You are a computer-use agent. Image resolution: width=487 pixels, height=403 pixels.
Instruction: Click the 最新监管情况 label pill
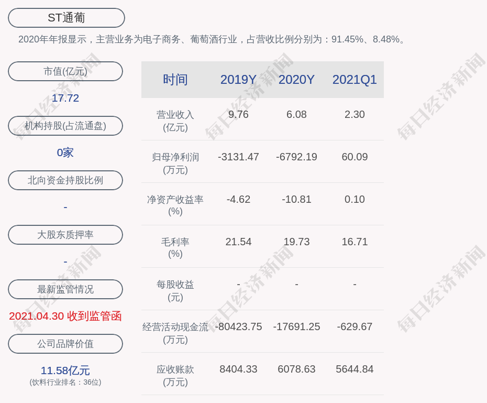65,289
